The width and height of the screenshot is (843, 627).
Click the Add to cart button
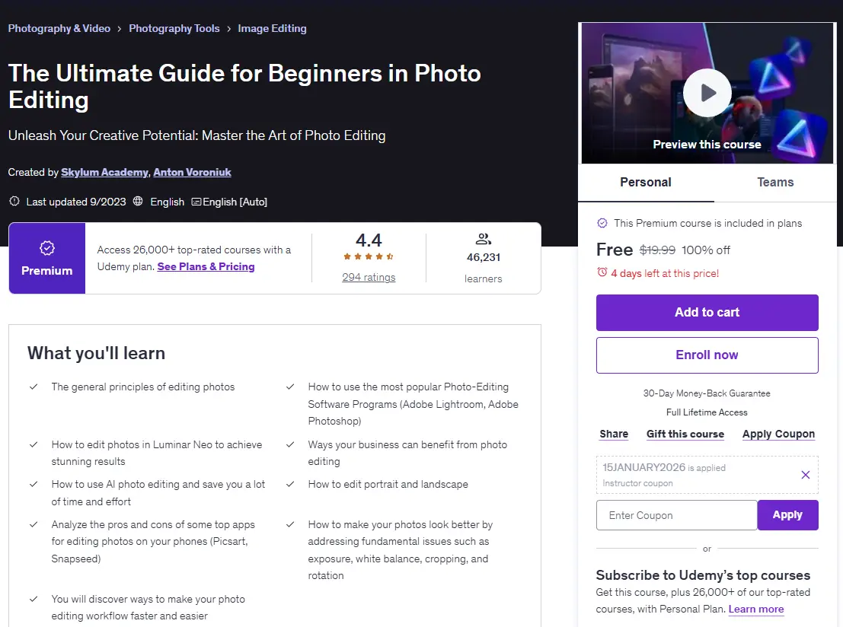tap(707, 312)
